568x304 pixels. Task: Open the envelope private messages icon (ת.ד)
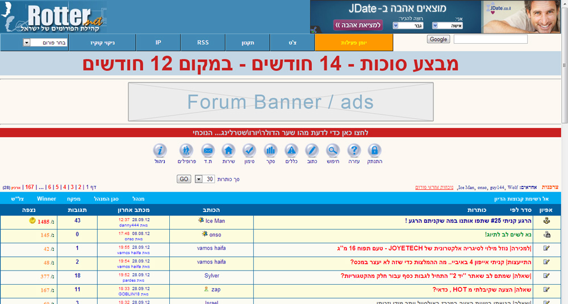tap(208, 151)
